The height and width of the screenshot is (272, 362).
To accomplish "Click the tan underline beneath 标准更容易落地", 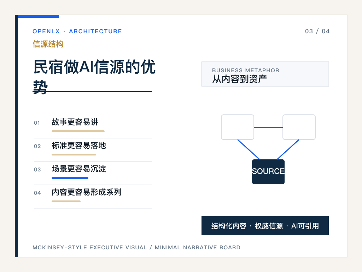I will click(x=74, y=154).
